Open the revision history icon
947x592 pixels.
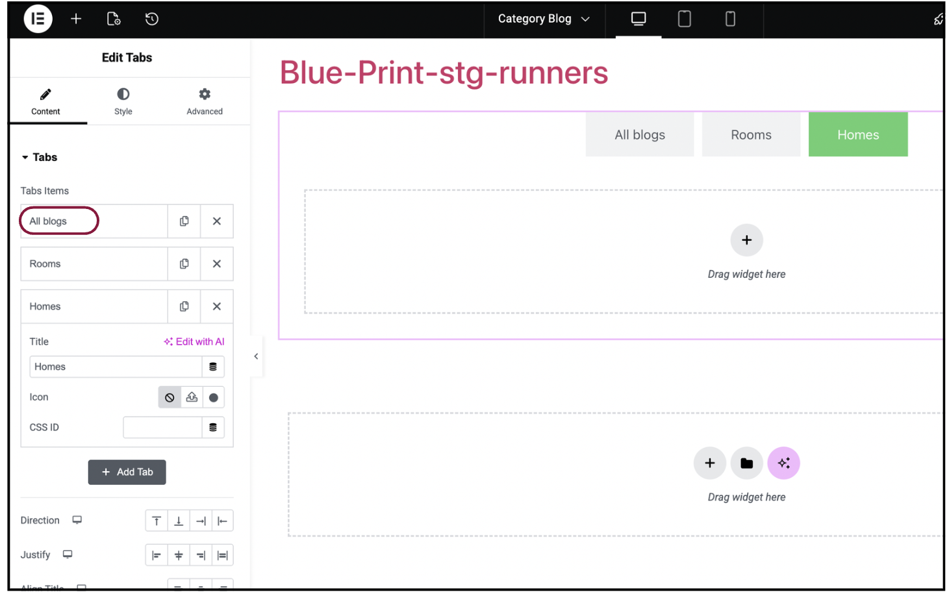coord(152,19)
